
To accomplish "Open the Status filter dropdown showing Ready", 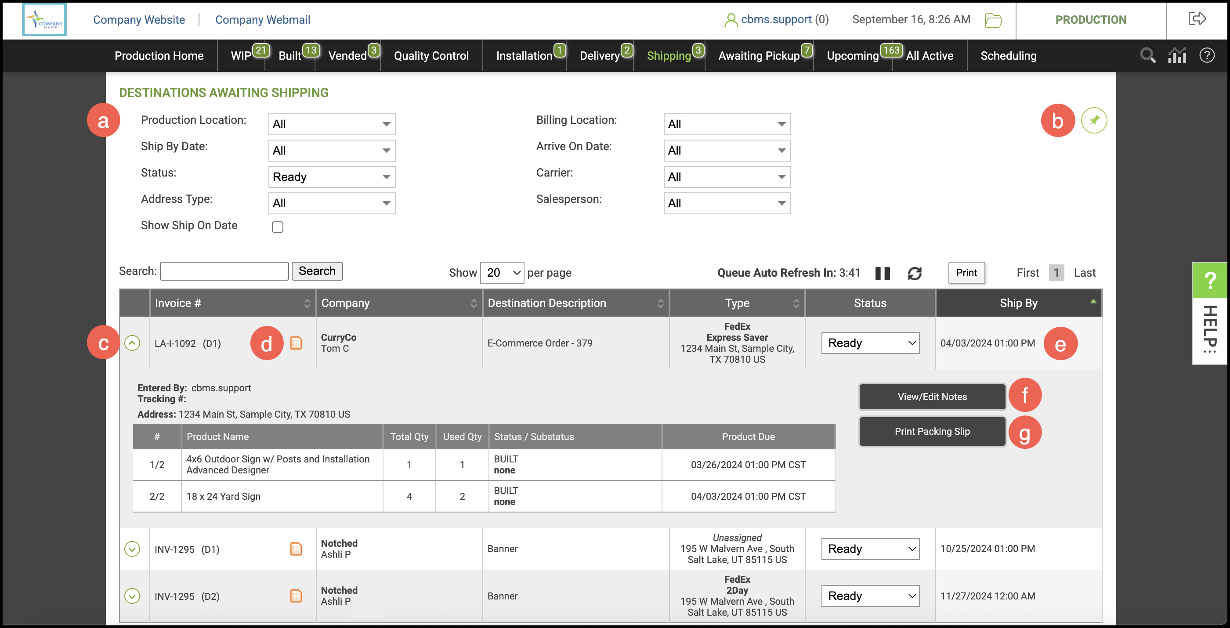I will click(x=331, y=177).
